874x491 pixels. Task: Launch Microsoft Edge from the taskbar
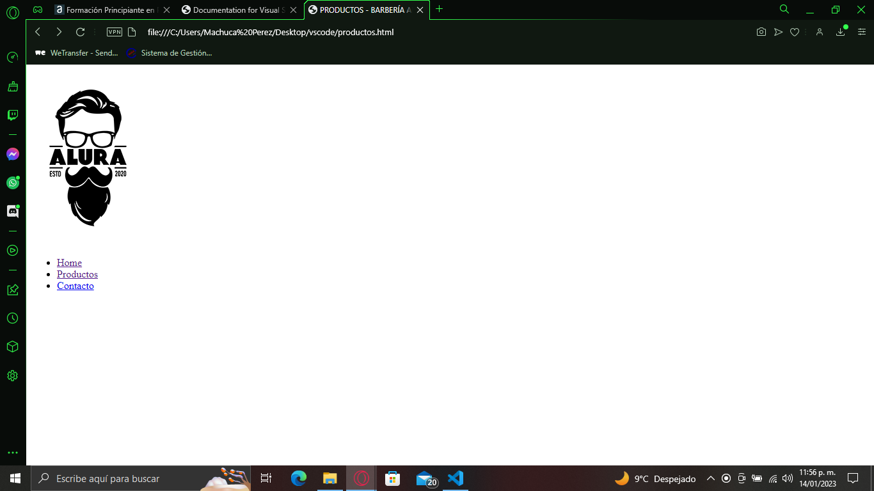pos(299,478)
